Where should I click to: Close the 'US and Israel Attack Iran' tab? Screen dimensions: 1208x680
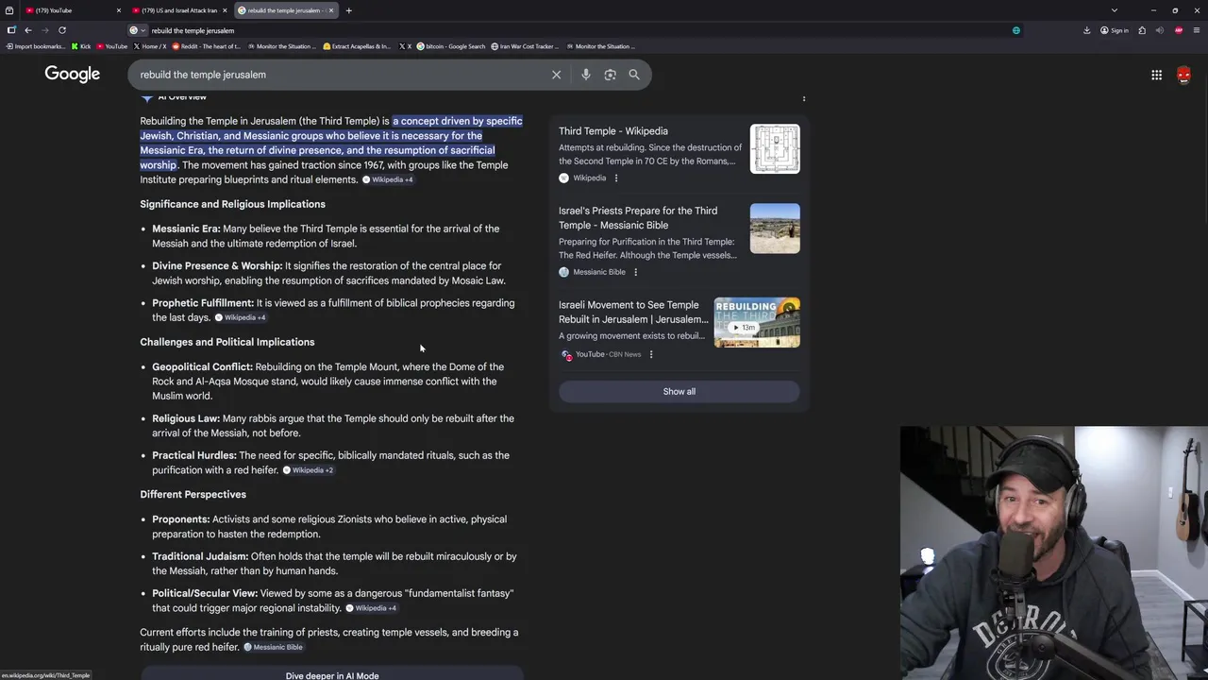225,10
